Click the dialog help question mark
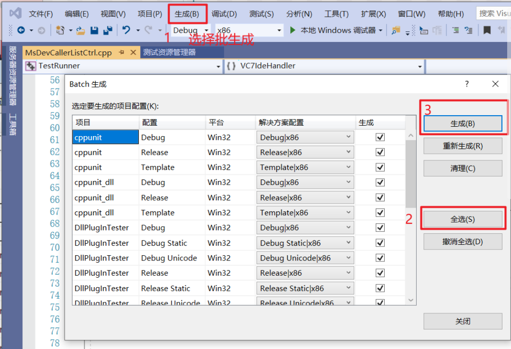Screen dimensions: 511x349 click(466, 84)
